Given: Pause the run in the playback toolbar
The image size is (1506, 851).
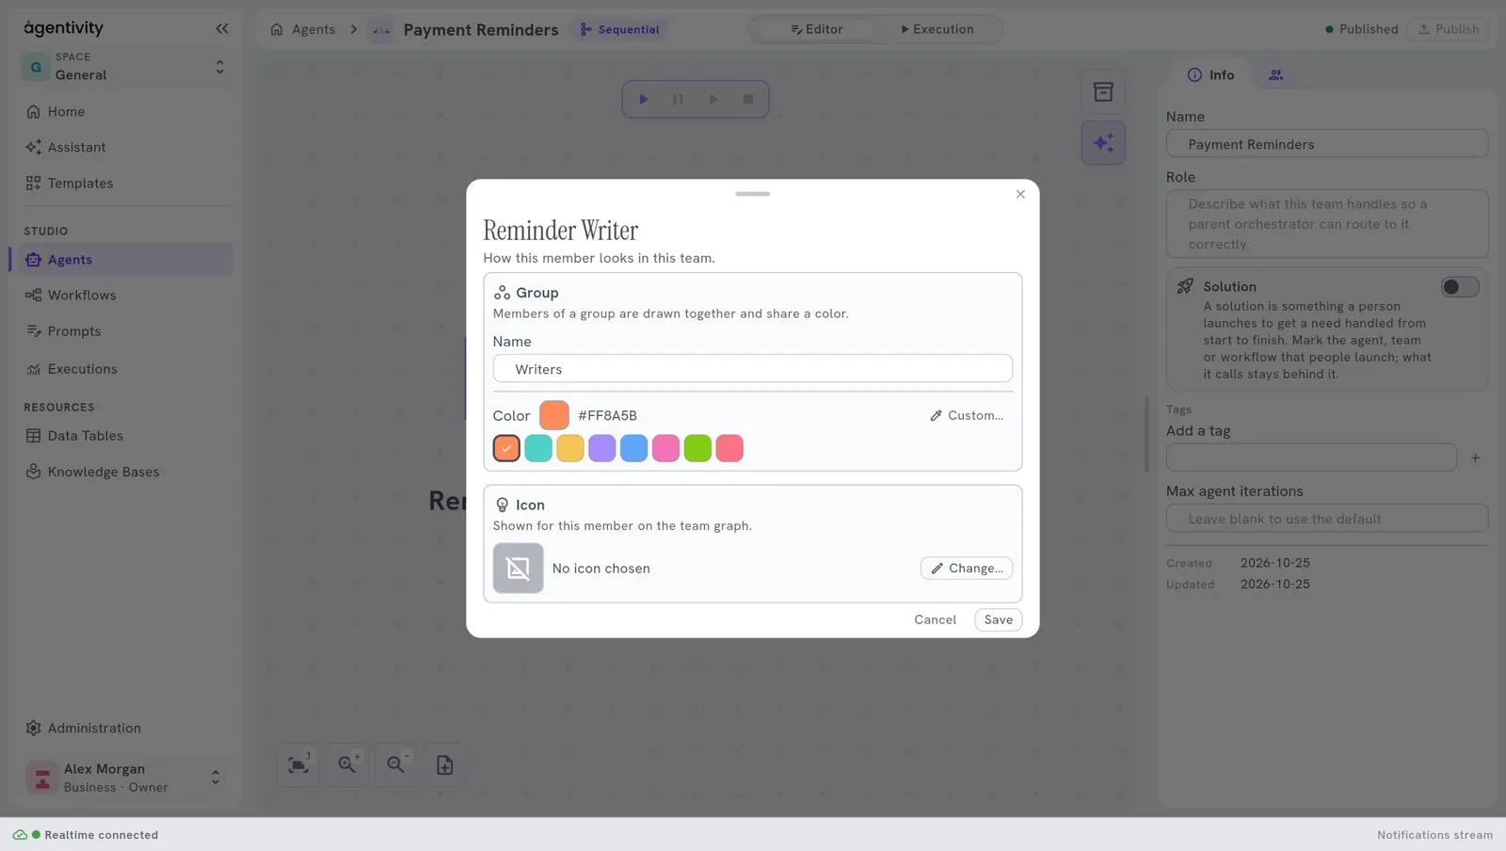Looking at the screenshot, I should [678, 99].
